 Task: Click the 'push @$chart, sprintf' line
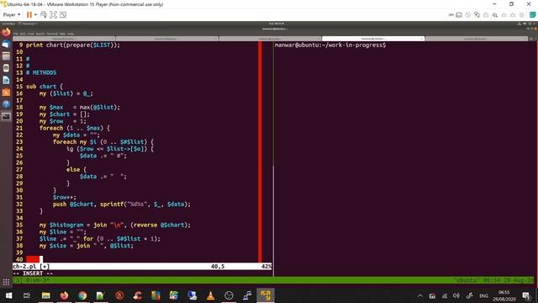point(121,204)
